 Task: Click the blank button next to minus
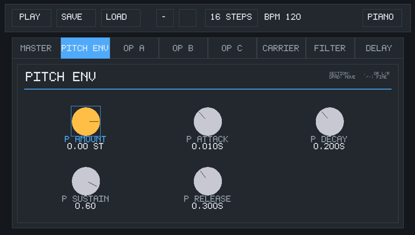pyautogui.click(x=188, y=18)
